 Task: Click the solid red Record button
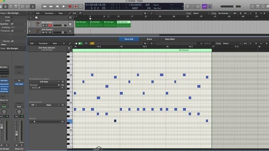[70, 7]
